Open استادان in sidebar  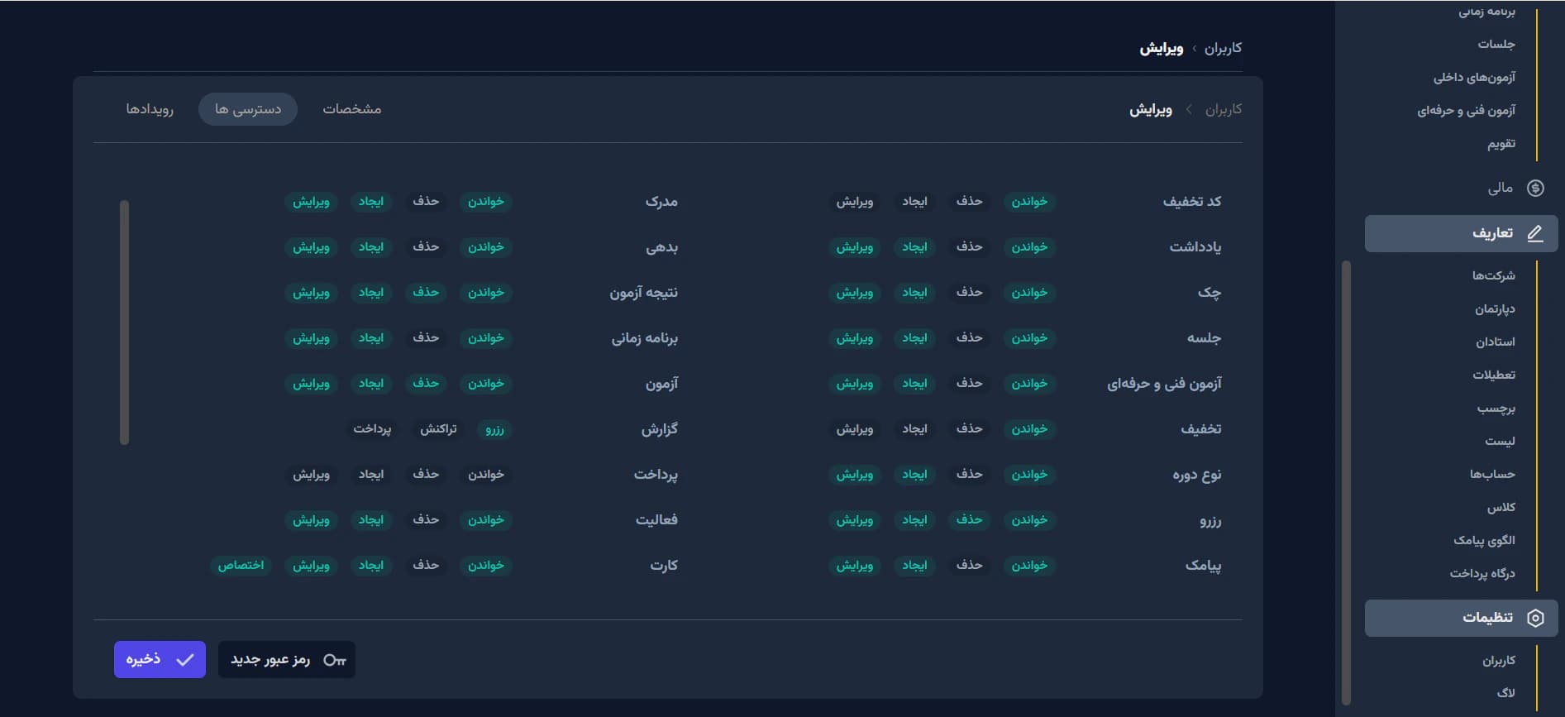pos(1496,342)
